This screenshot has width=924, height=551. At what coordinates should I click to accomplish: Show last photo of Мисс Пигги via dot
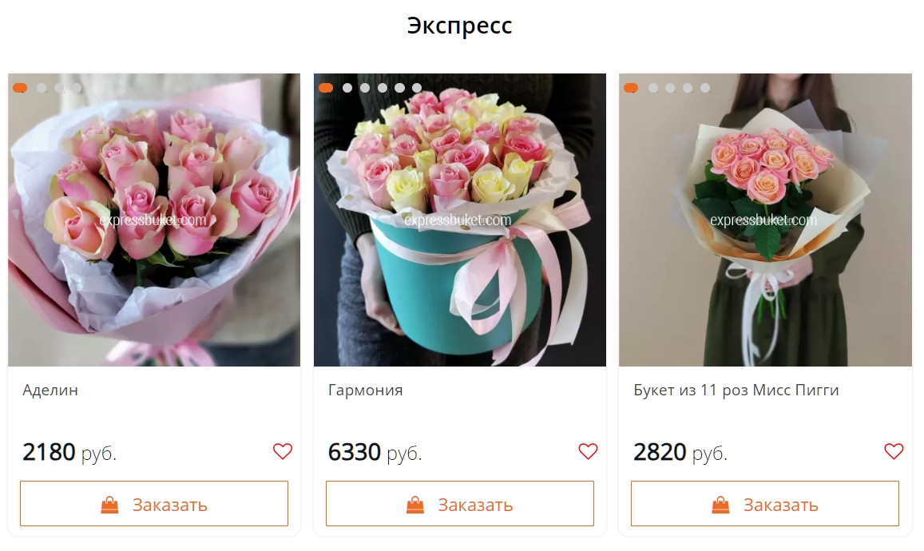point(705,88)
